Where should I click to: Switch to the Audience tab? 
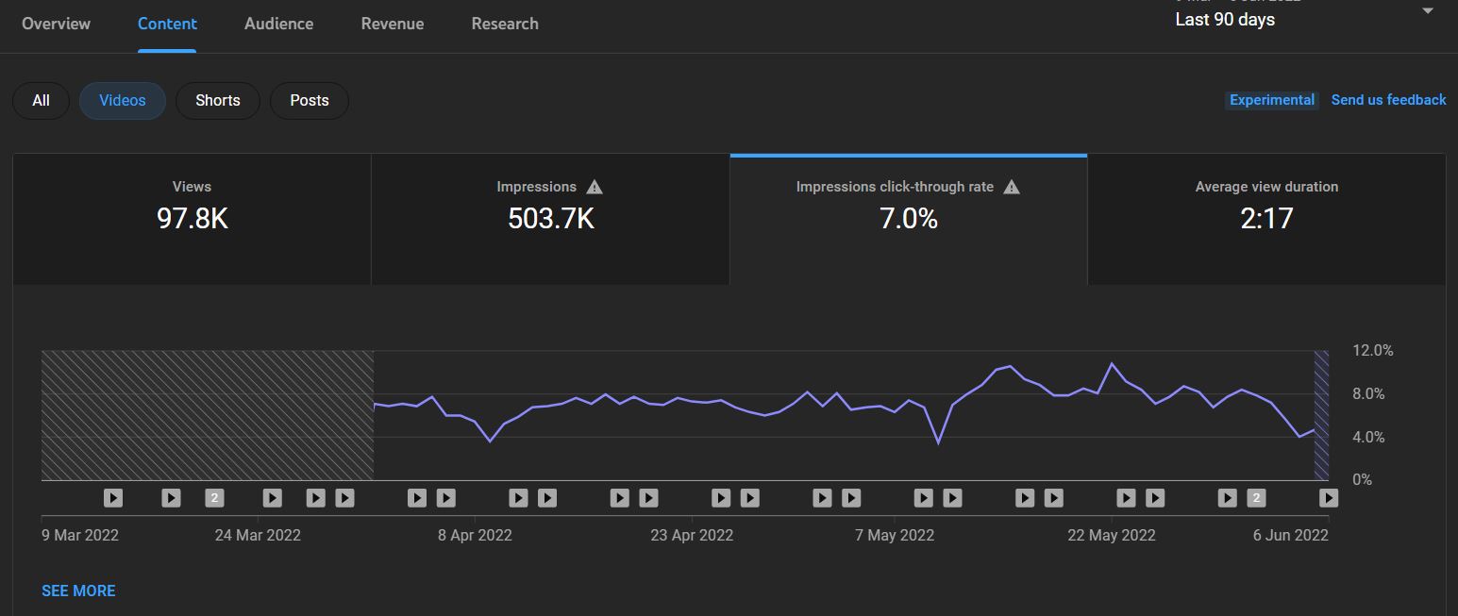[278, 24]
